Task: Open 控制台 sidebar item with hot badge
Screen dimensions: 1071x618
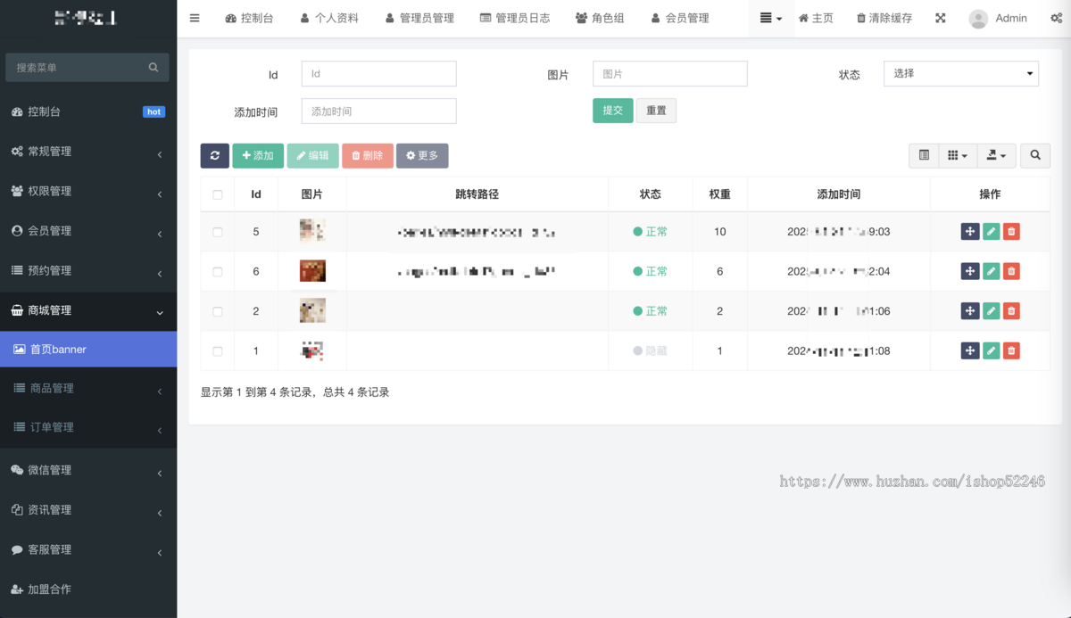Action: (88, 111)
